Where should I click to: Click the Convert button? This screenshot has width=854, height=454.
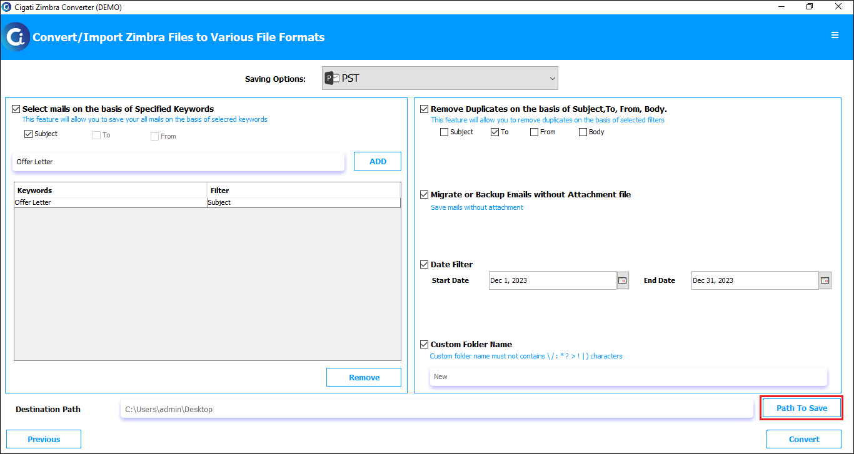[804, 439]
